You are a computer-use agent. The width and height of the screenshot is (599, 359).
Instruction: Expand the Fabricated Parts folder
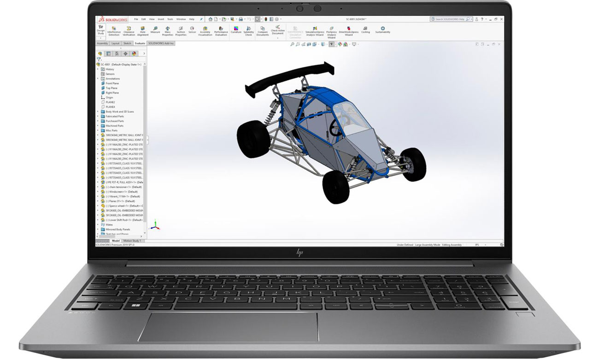click(98, 116)
